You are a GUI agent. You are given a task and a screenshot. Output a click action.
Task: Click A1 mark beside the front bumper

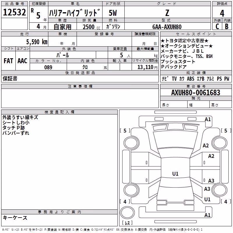coord(208,119)
